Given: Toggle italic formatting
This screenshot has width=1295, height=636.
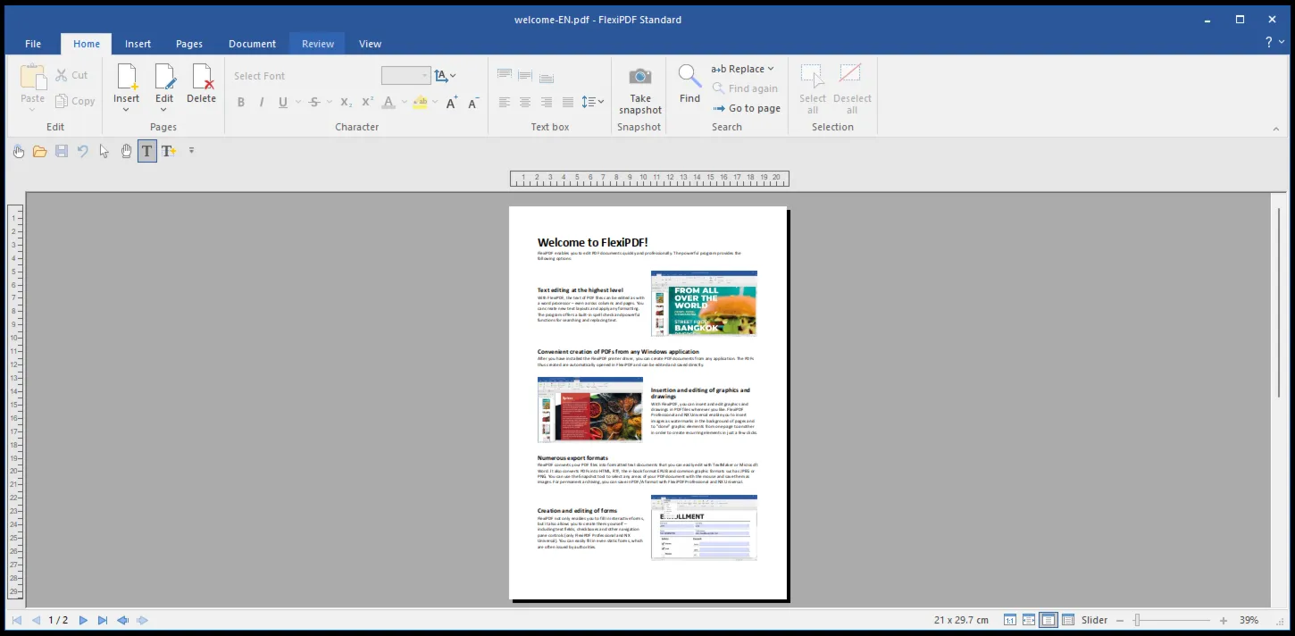Looking at the screenshot, I should [262, 103].
